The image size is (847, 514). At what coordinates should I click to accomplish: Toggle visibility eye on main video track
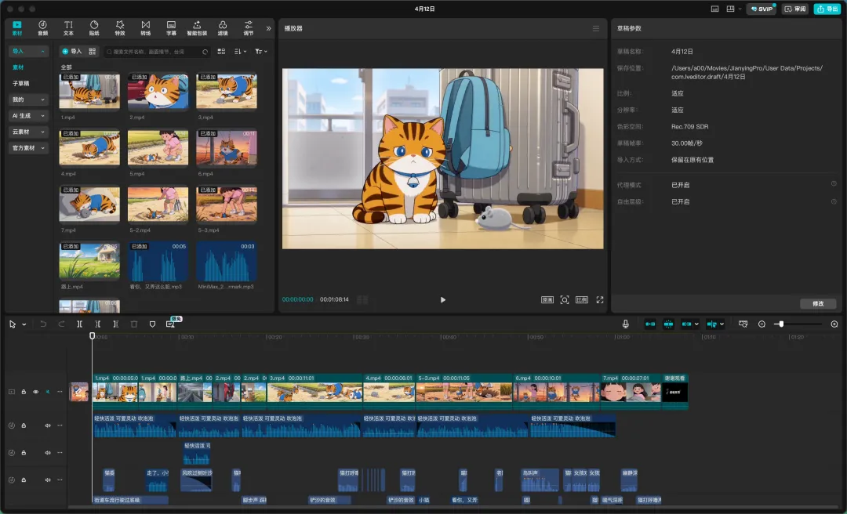(35, 392)
